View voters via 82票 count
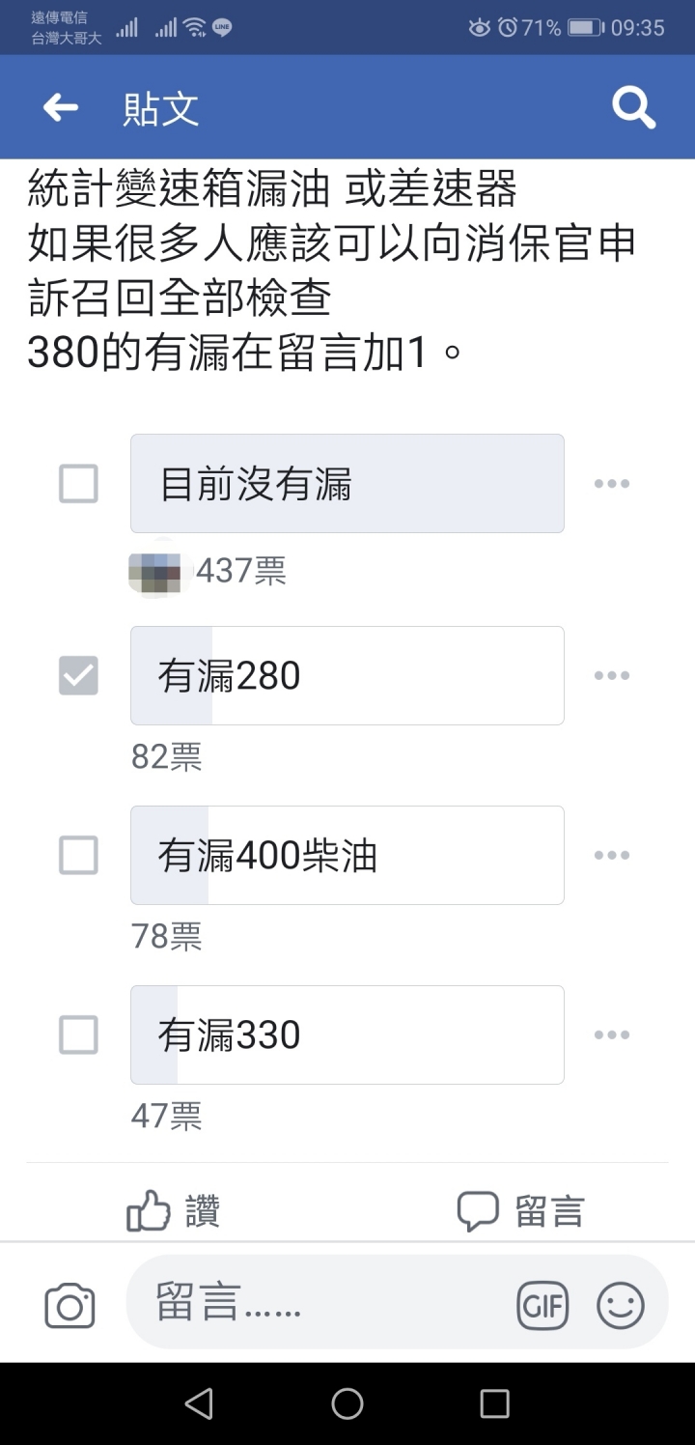Viewport: 695px width, 1445px height. pyautogui.click(x=166, y=757)
